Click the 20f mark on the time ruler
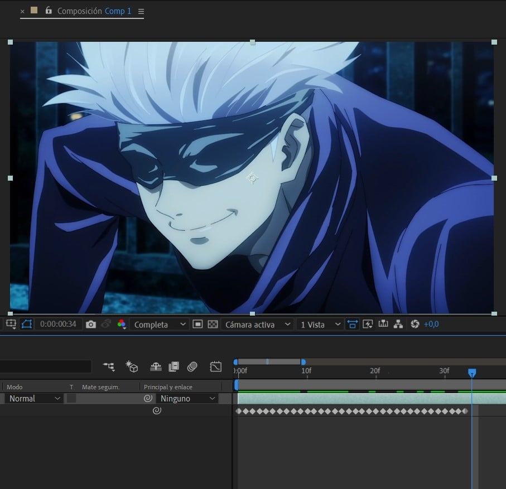 coord(375,371)
